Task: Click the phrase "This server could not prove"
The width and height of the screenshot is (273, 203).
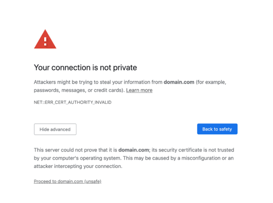Action: pyautogui.click(x=64, y=150)
